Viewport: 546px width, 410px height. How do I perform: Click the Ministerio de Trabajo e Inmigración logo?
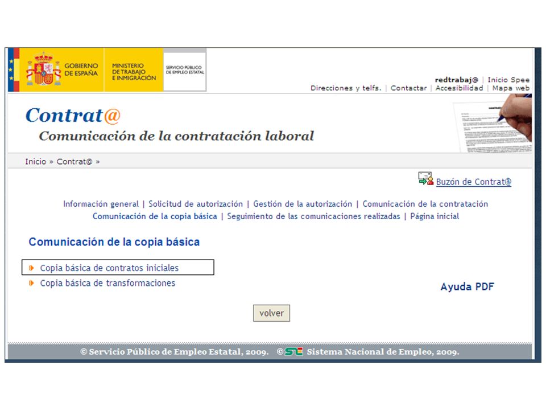[x=134, y=69]
